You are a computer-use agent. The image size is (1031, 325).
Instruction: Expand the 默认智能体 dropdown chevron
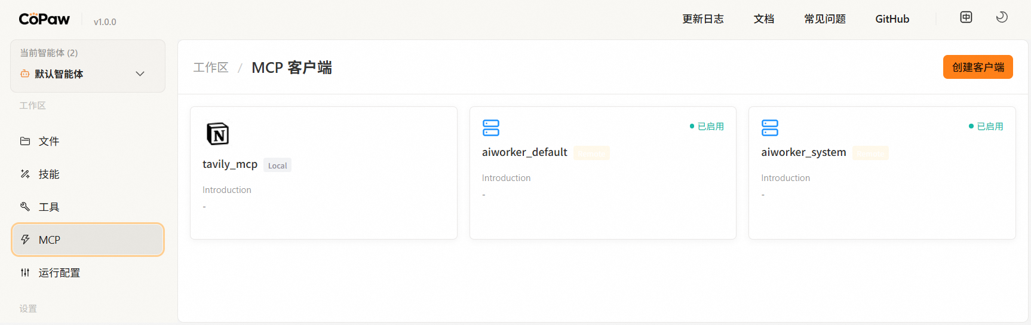(x=140, y=74)
